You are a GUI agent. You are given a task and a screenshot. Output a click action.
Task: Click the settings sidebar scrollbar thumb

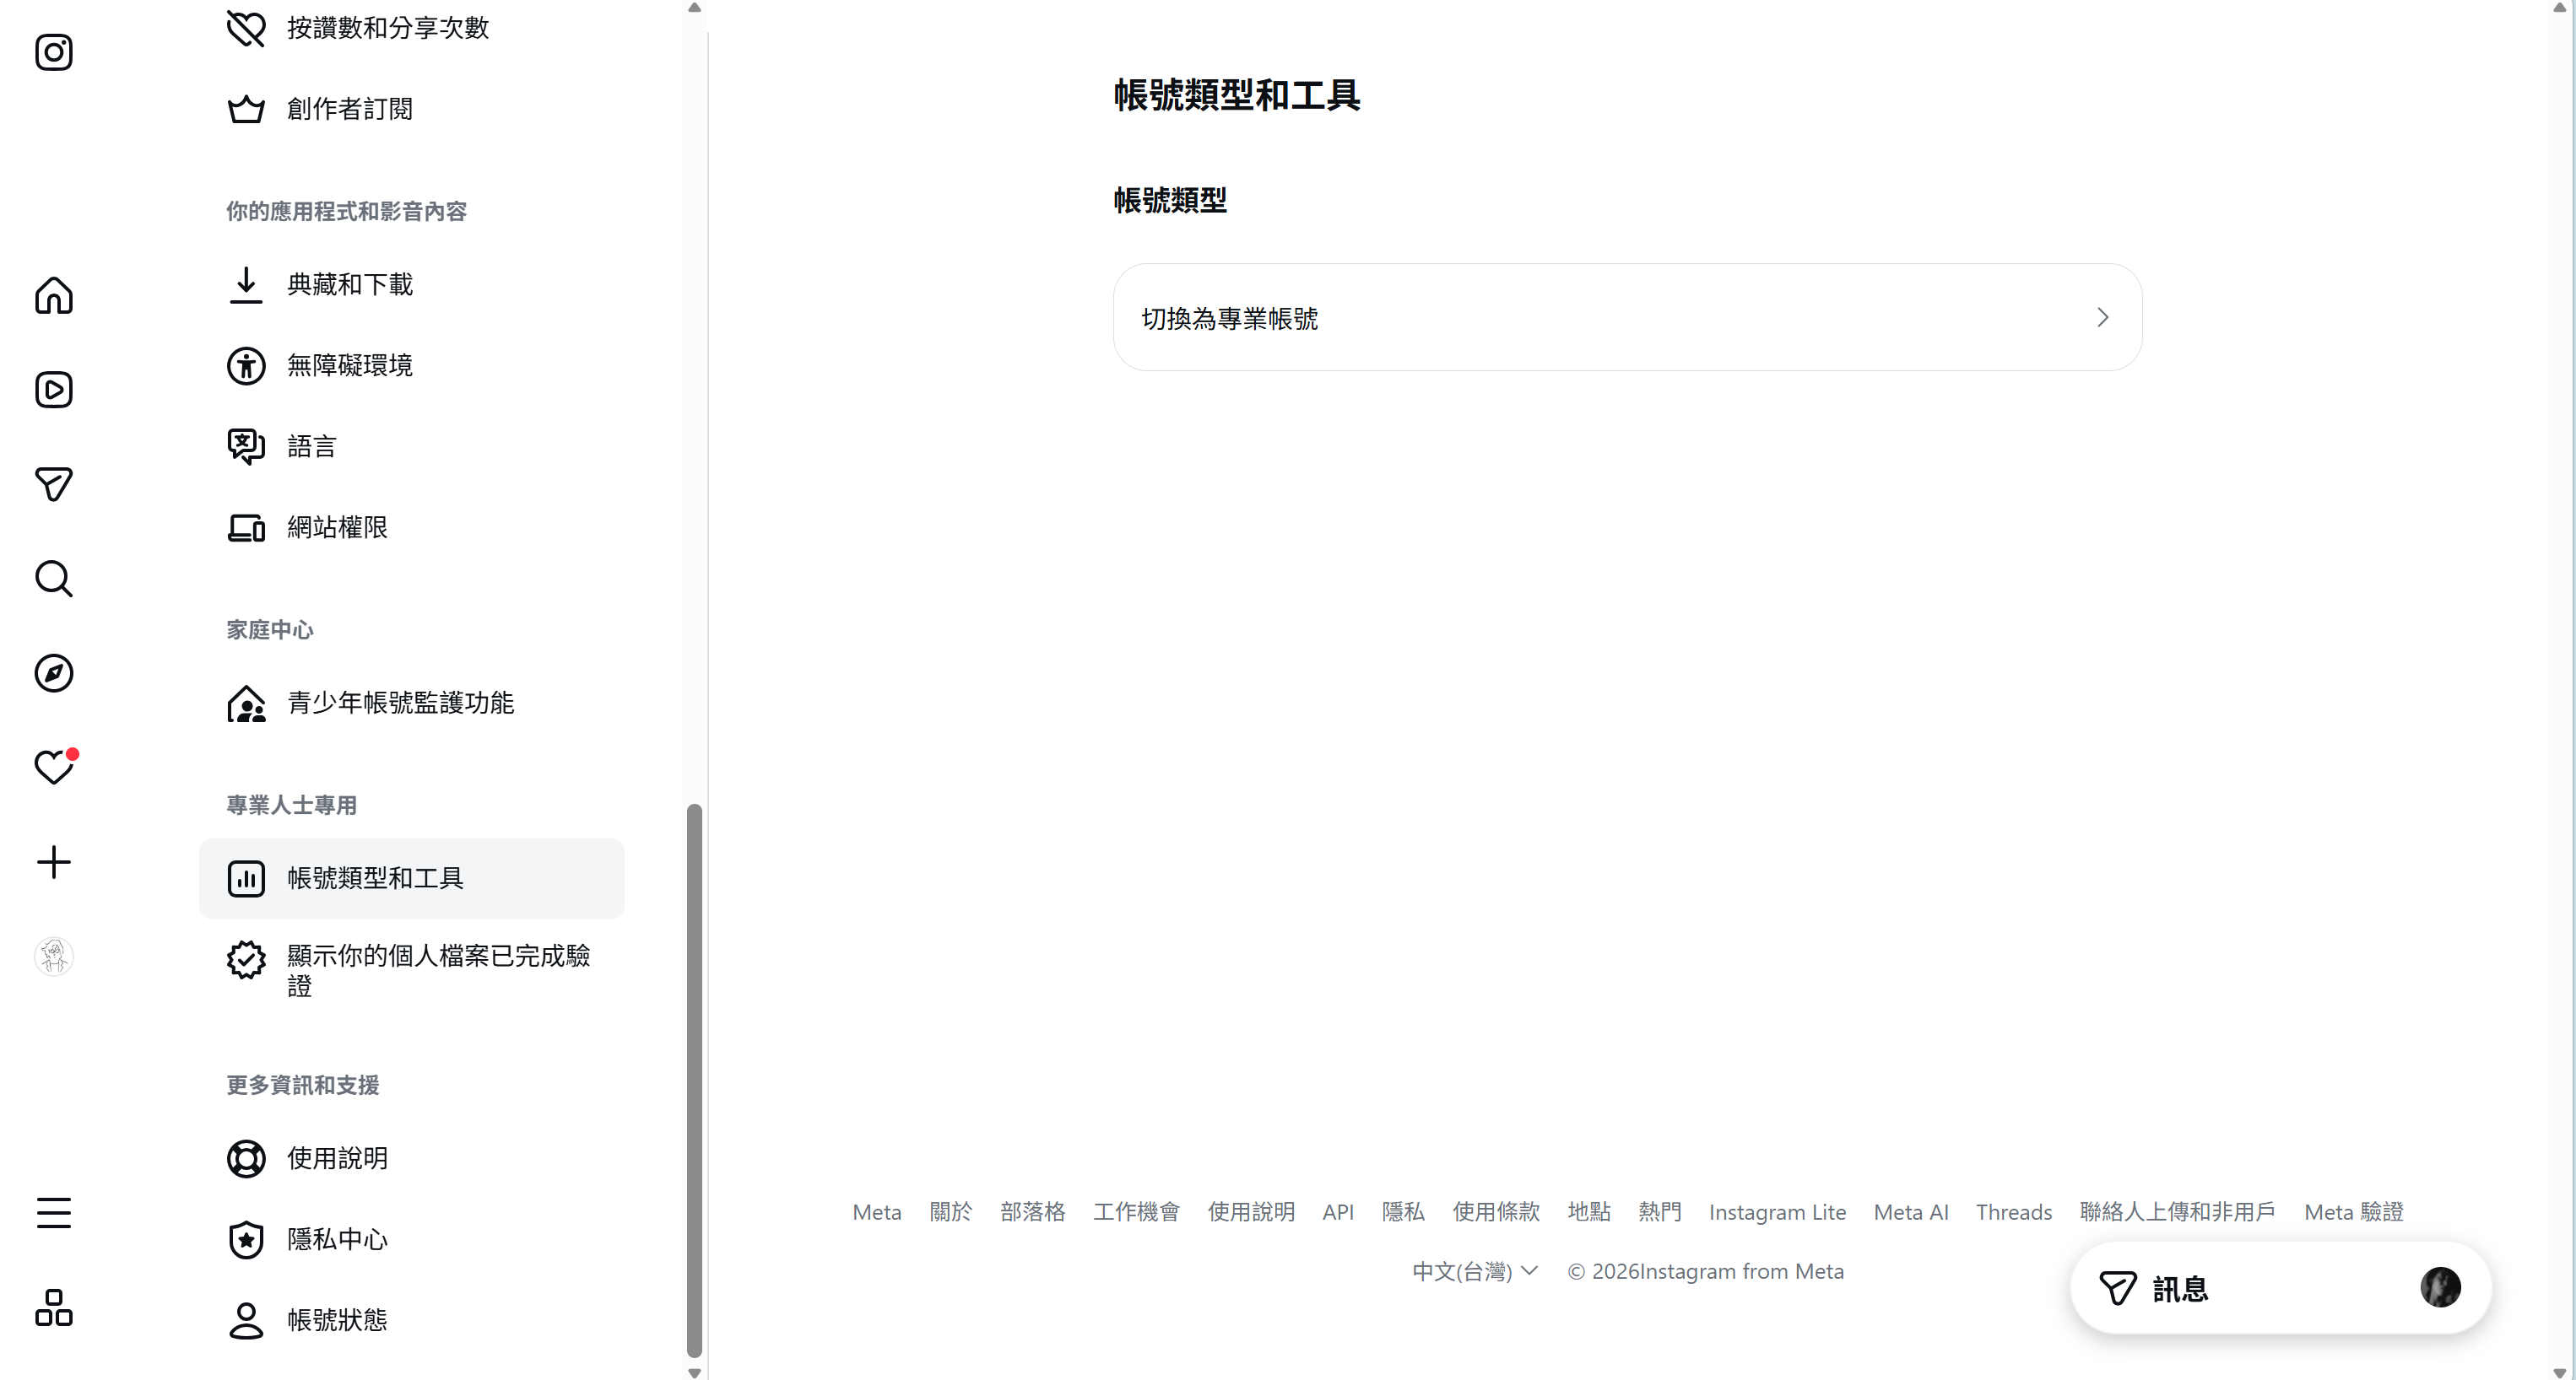point(694,1081)
